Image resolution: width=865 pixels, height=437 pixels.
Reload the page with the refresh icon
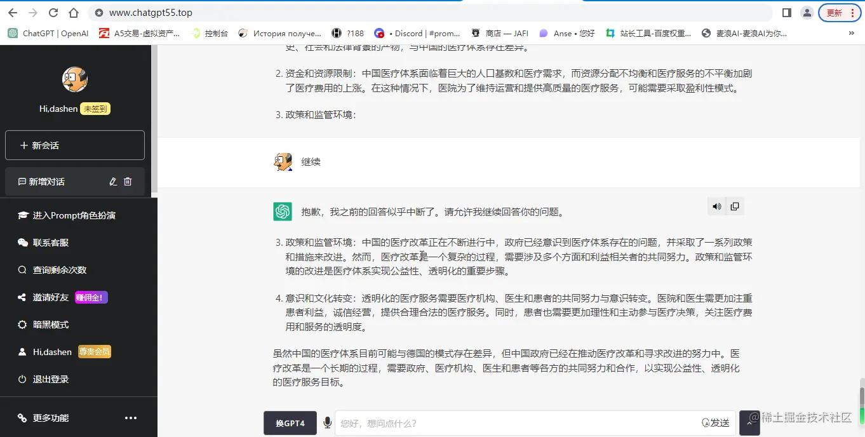click(53, 13)
